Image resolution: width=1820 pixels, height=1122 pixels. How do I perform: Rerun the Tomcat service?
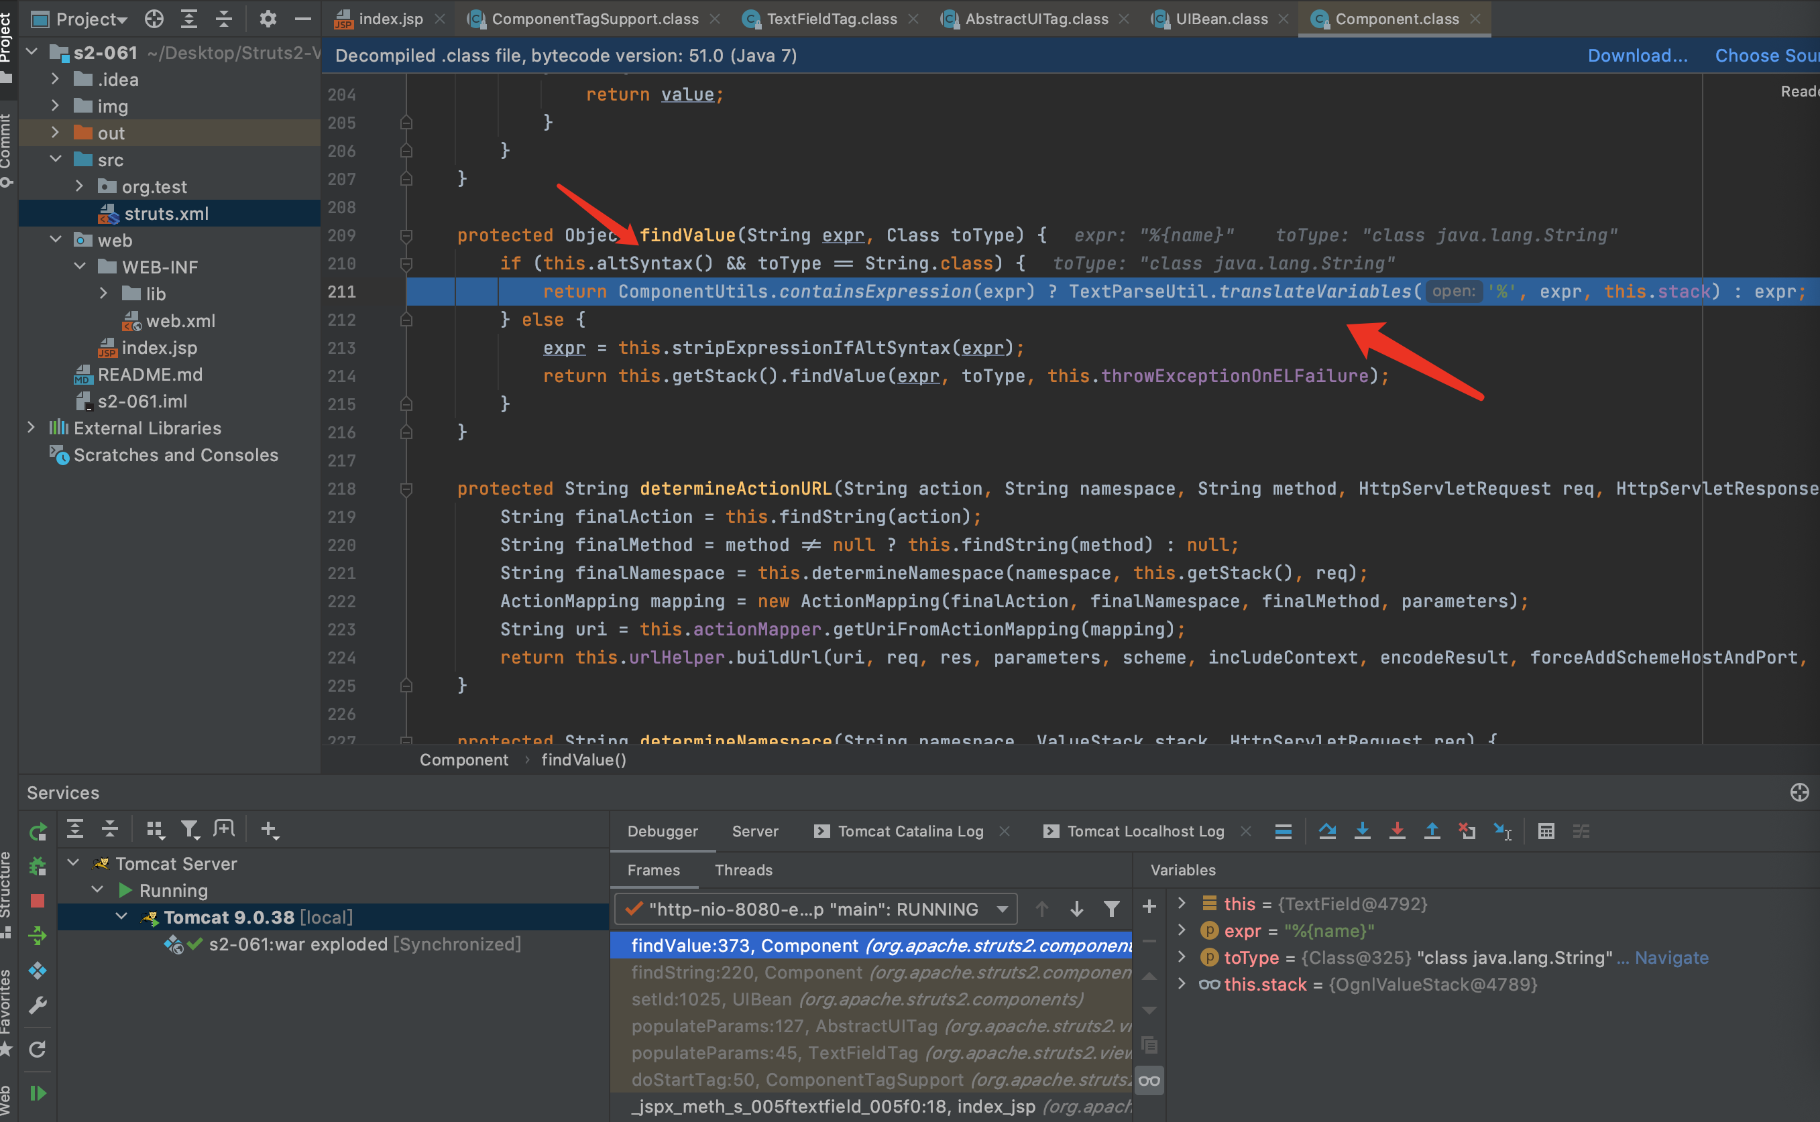[38, 831]
